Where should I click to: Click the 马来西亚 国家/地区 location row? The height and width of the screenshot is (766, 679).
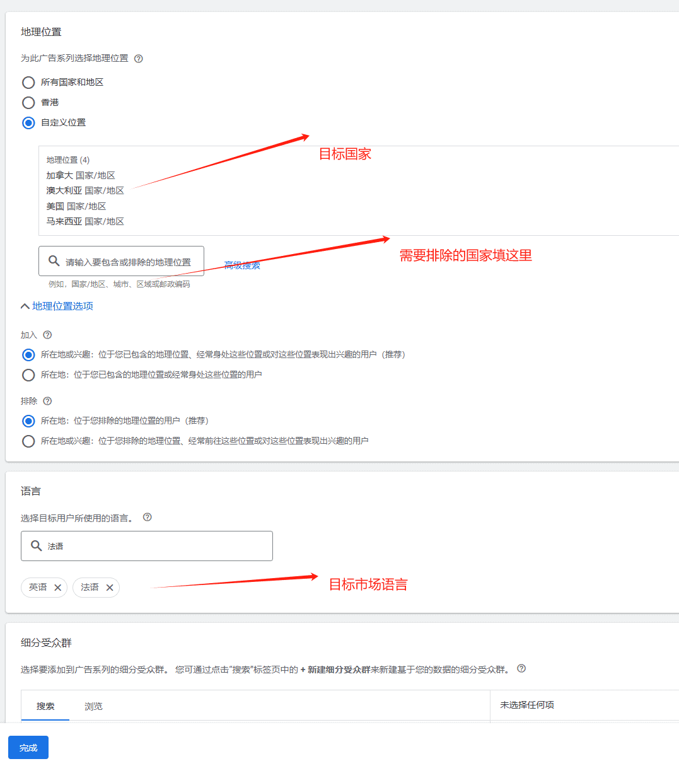[x=85, y=221]
